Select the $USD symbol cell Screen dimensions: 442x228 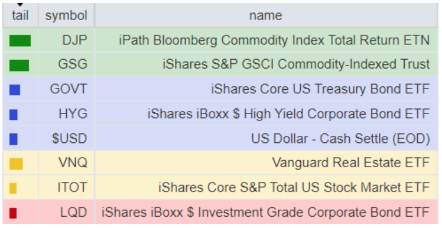coord(66,138)
